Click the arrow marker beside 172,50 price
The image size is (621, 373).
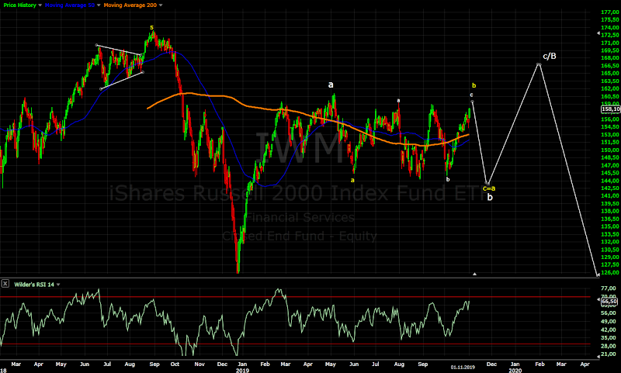tap(598, 33)
